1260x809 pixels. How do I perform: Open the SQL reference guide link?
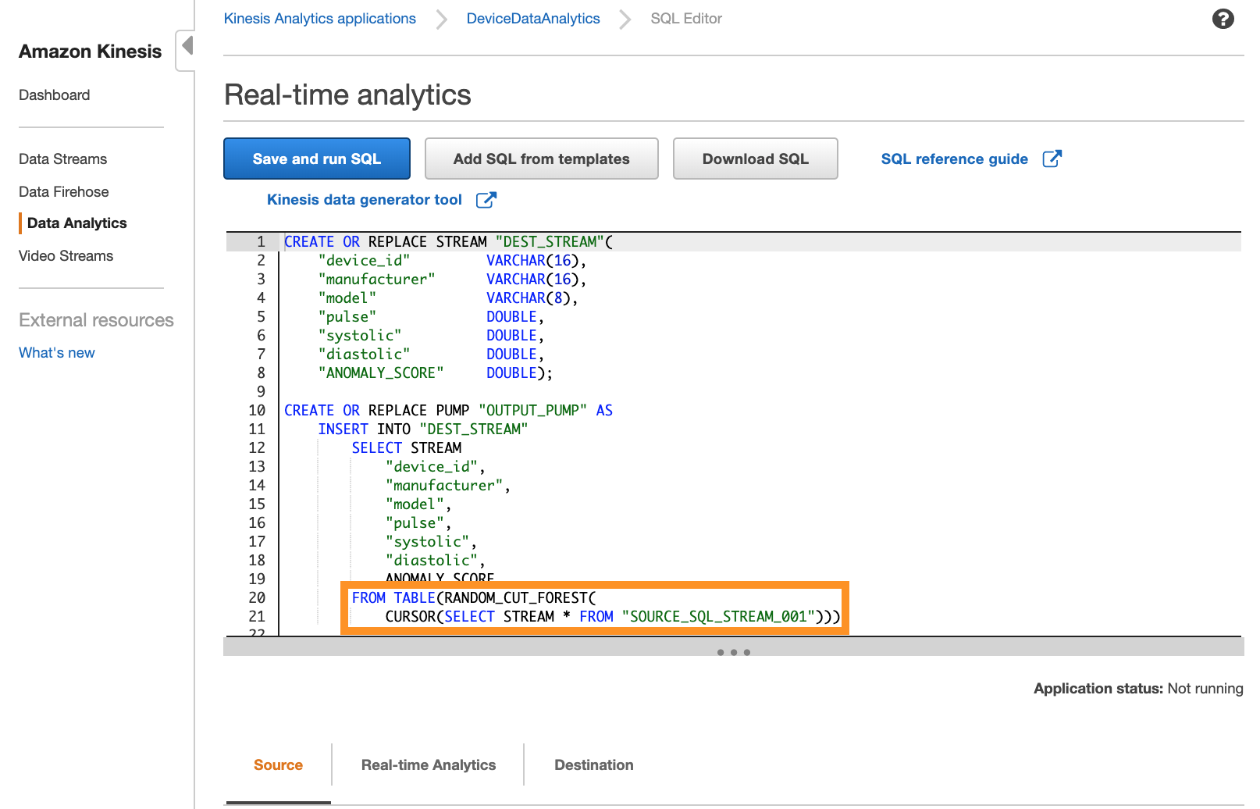pos(954,159)
